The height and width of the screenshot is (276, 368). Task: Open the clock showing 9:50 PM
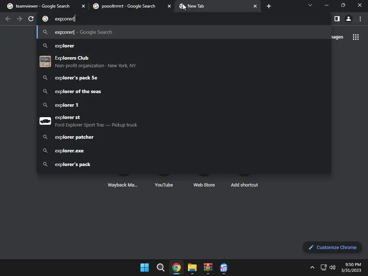point(351,267)
